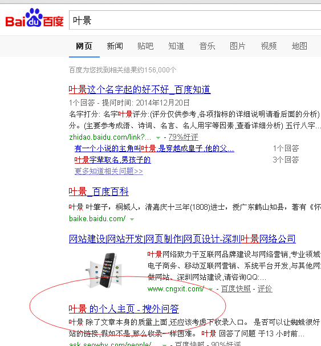Open the 贴吧 tab
Image resolution: width=321 pixels, height=346 pixels.
tap(145, 46)
